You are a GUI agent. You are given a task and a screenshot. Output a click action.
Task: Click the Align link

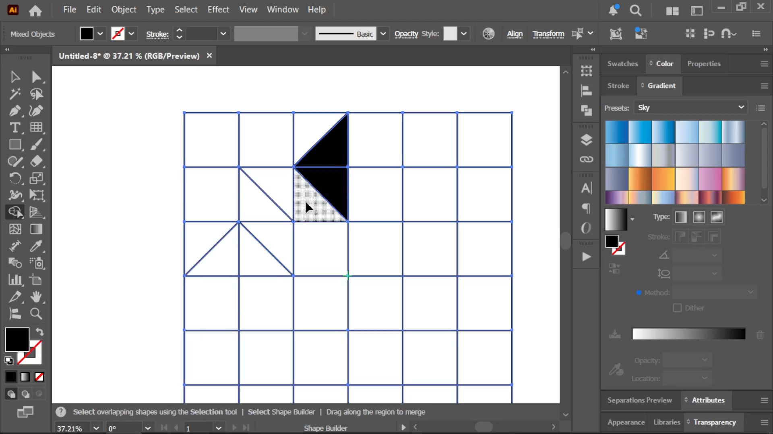click(x=515, y=34)
